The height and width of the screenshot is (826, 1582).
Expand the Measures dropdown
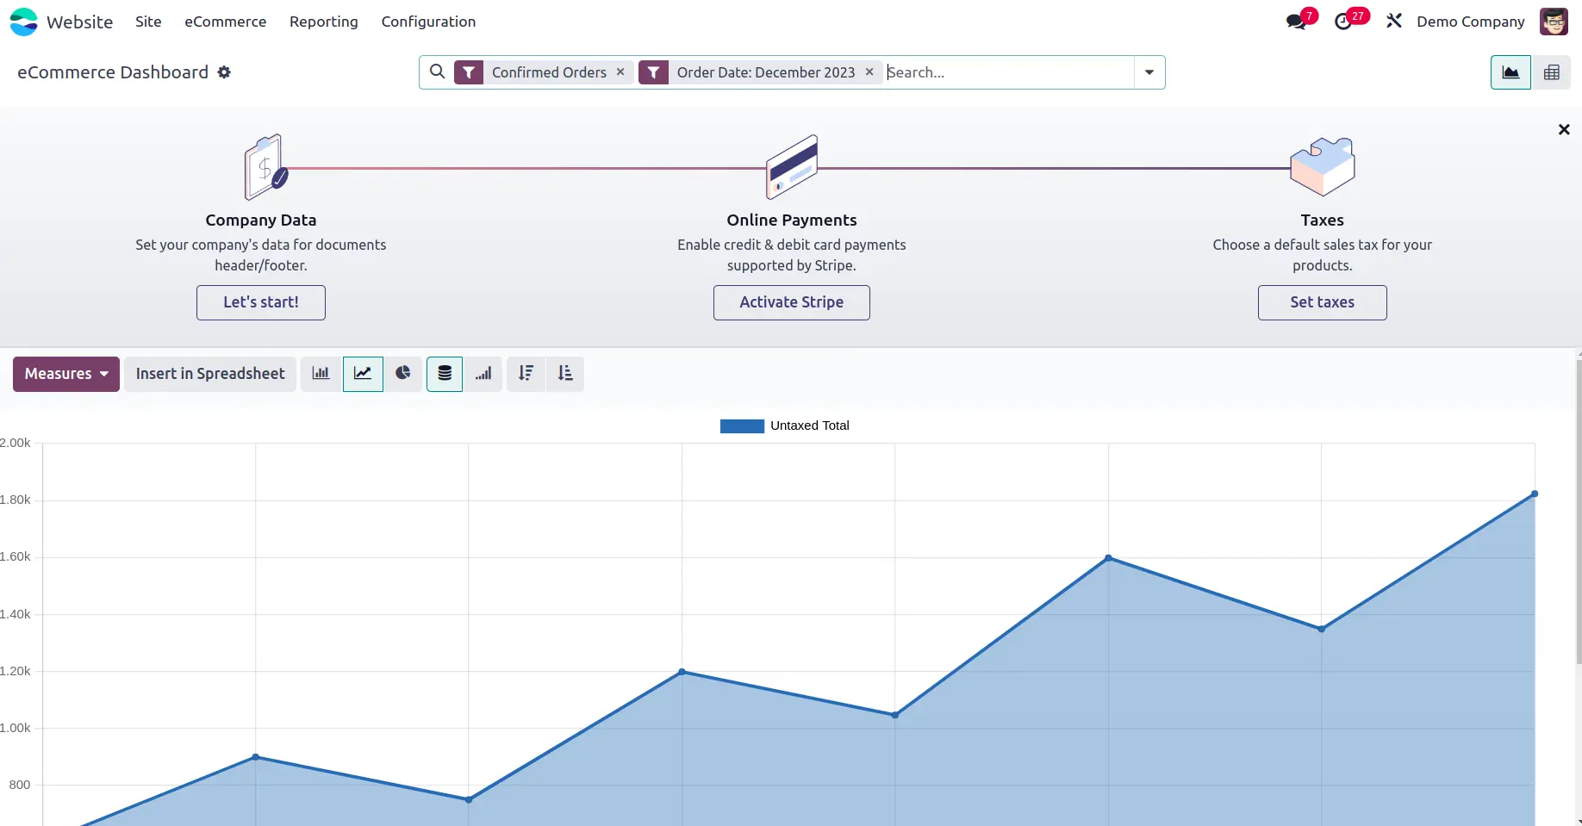(66, 374)
